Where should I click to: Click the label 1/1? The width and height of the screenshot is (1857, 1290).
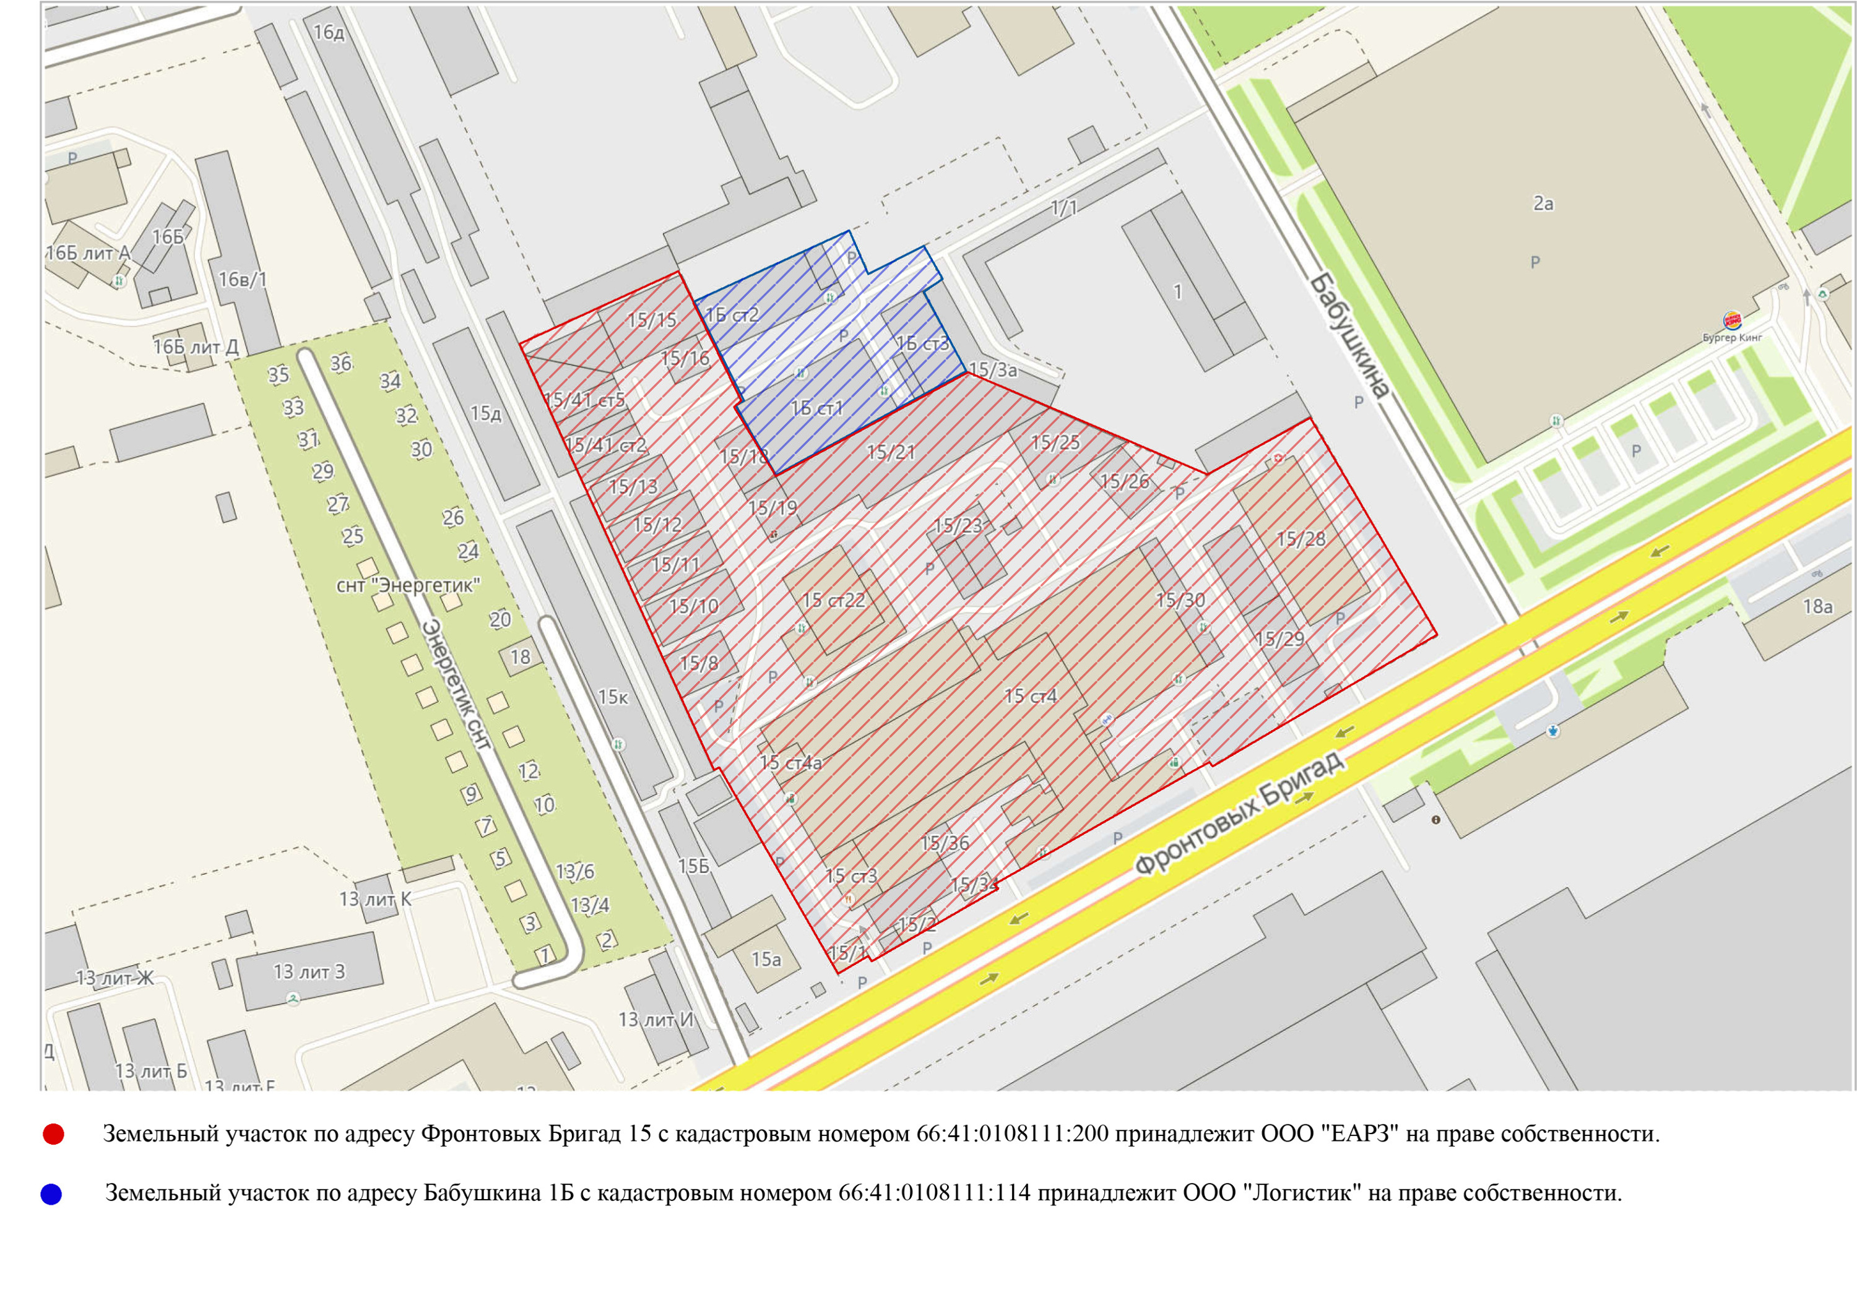(x=1064, y=208)
